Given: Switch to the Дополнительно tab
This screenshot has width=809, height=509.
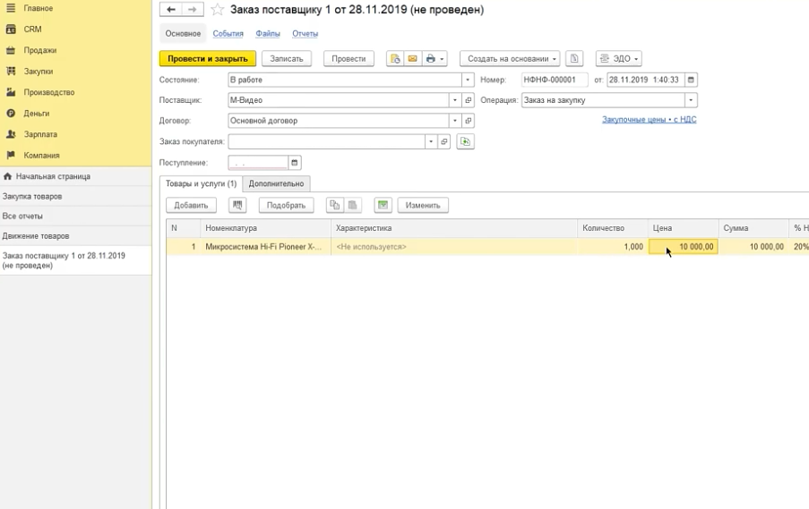Looking at the screenshot, I should pyautogui.click(x=276, y=184).
